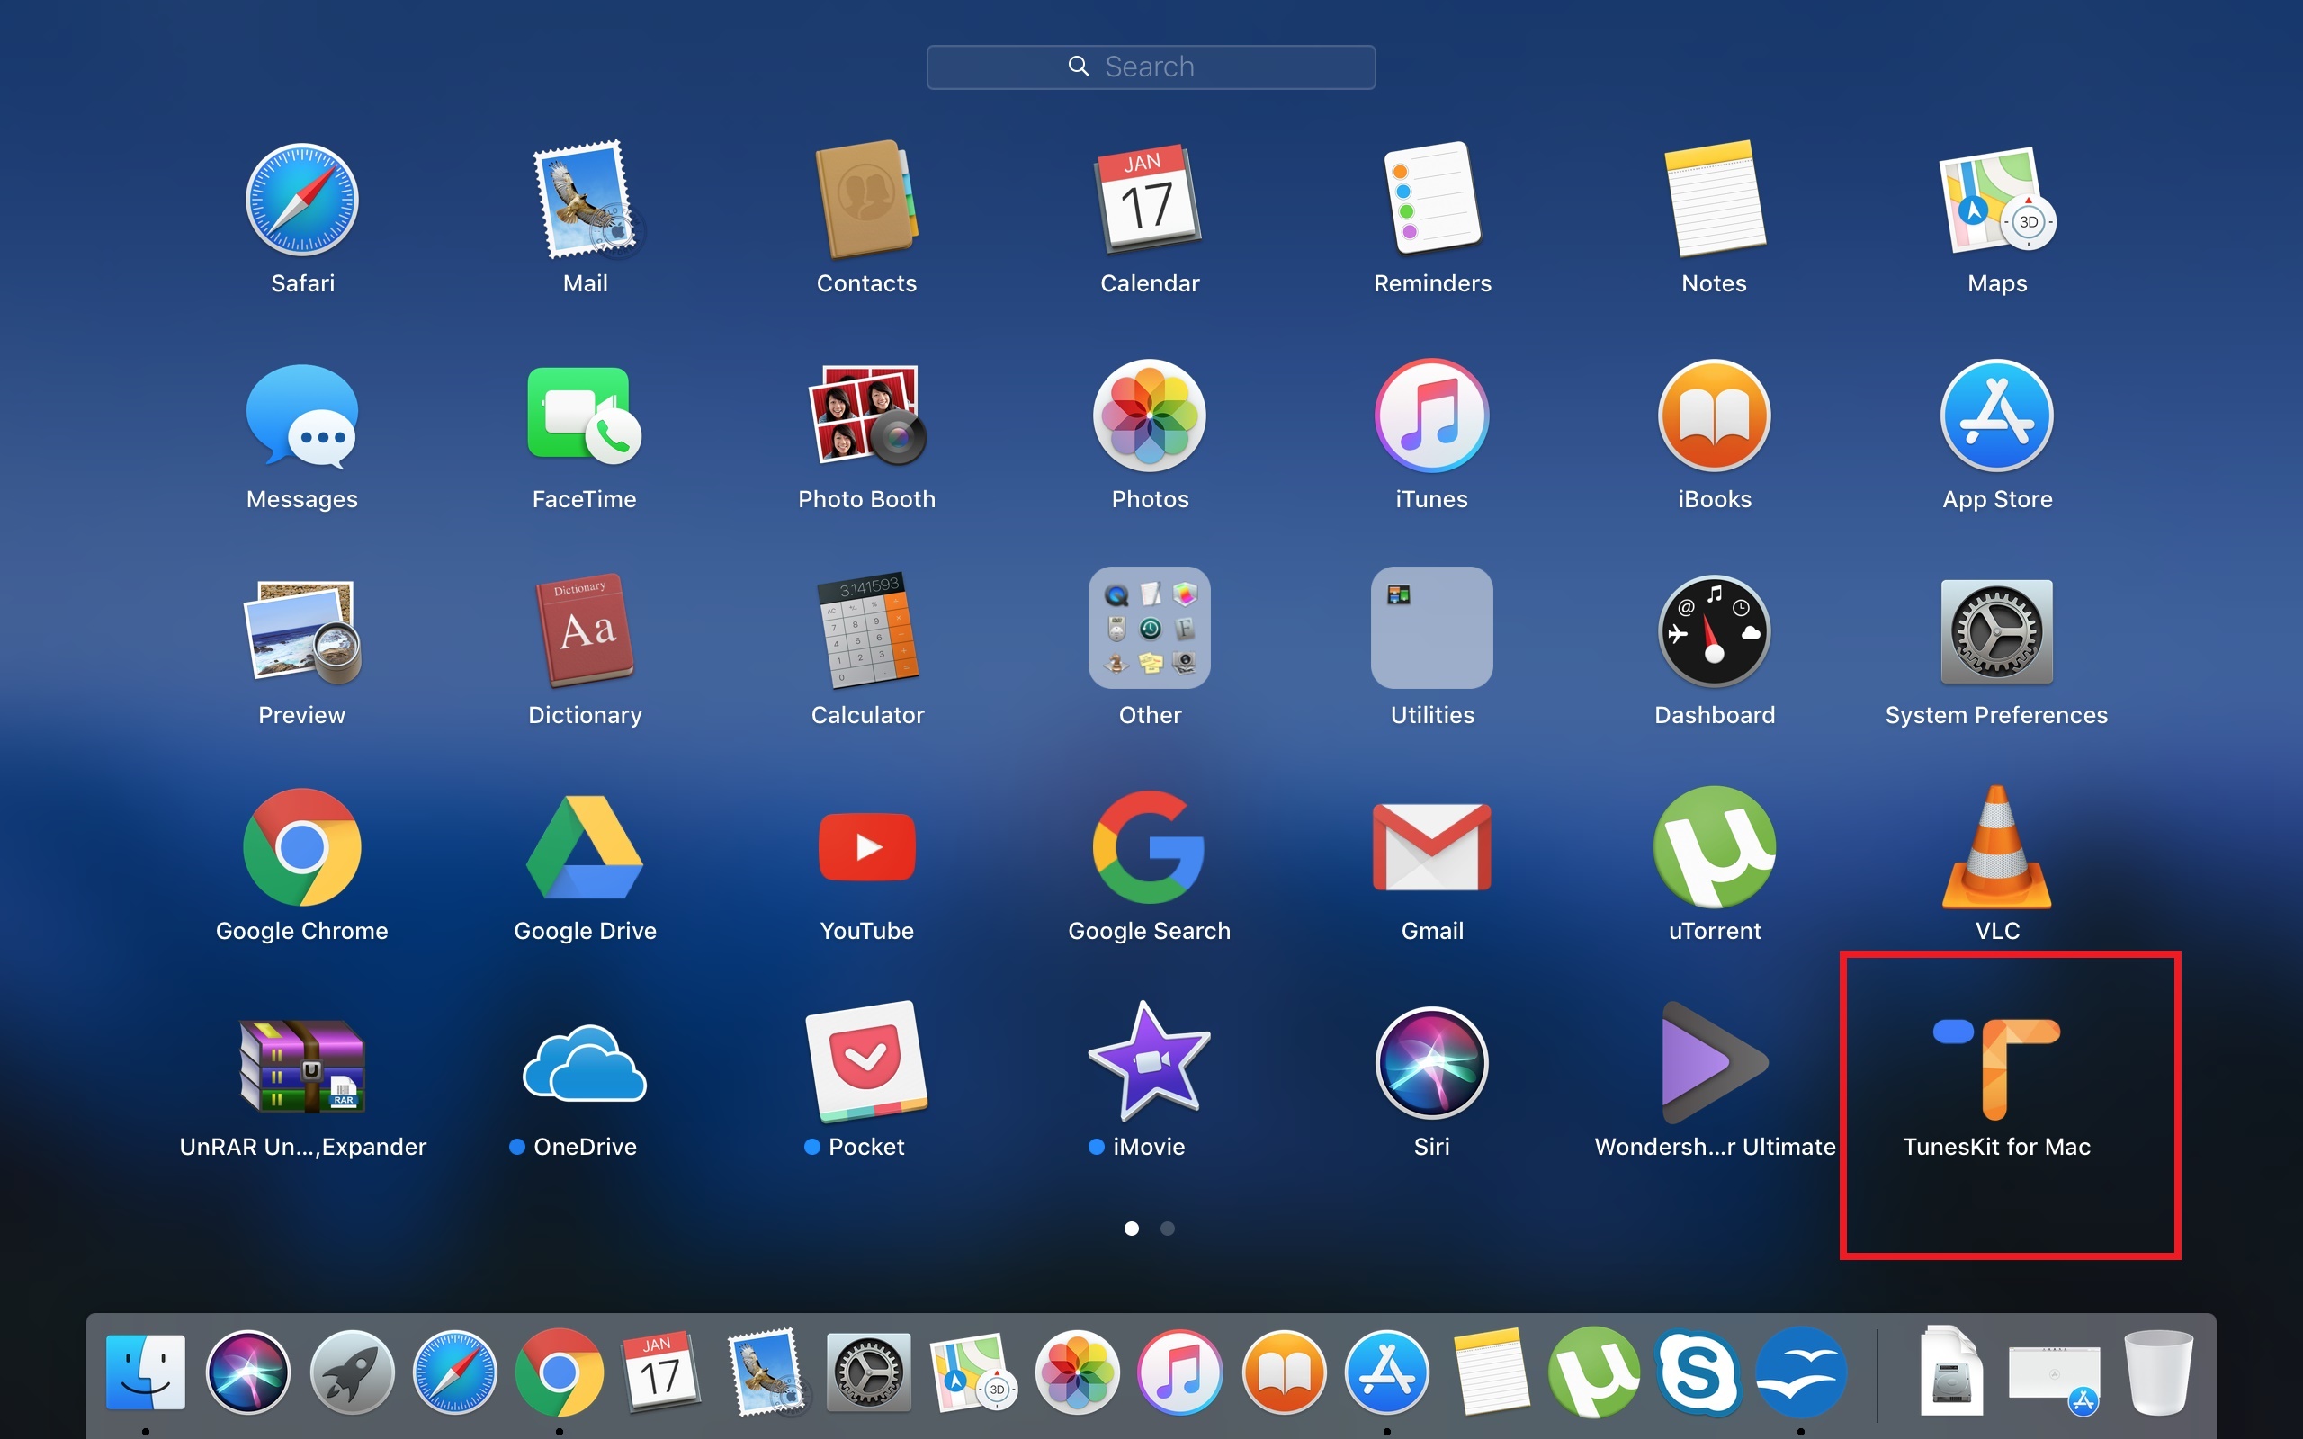Open Notes from the Dock
2303x1439 pixels.
(1491, 1372)
